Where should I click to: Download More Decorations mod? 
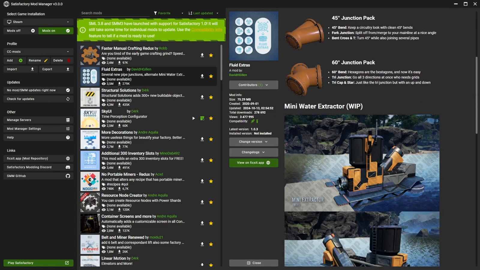pyautogui.click(x=202, y=139)
